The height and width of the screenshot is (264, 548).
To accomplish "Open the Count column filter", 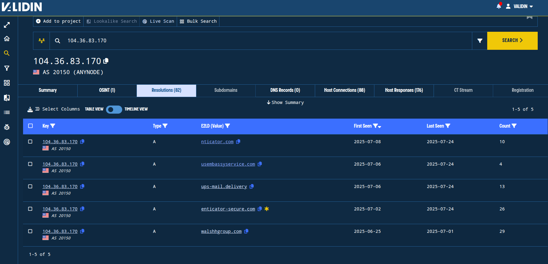I will (x=514, y=126).
